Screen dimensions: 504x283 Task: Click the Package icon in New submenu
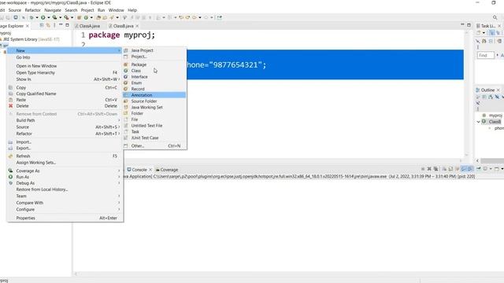tap(126, 64)
